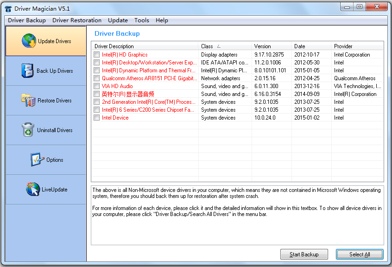Screen dimensions: 392x267
Task: Click the Intel Corporation provider cell
Action: click(x=352, y=55)
